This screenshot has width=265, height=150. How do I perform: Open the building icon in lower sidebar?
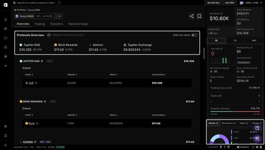5,126
